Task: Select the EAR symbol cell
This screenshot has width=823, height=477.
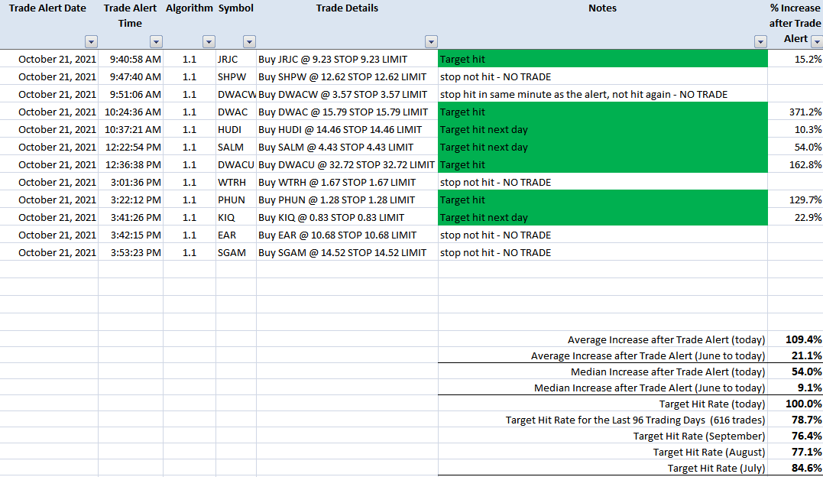Action: coord(235,235)
